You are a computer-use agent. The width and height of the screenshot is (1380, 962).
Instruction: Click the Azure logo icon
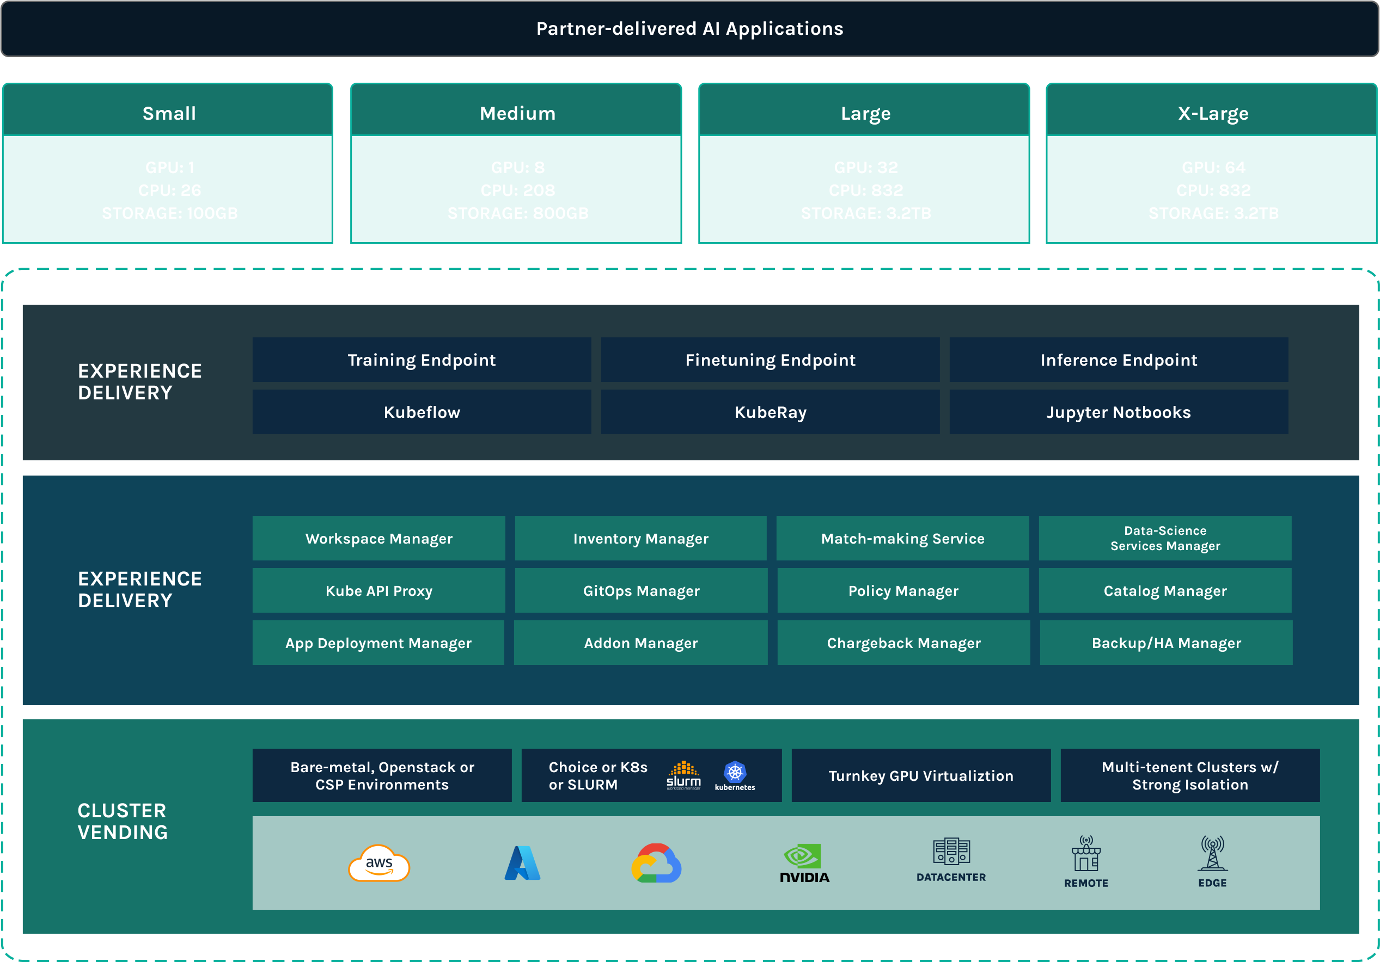(522, 863)
